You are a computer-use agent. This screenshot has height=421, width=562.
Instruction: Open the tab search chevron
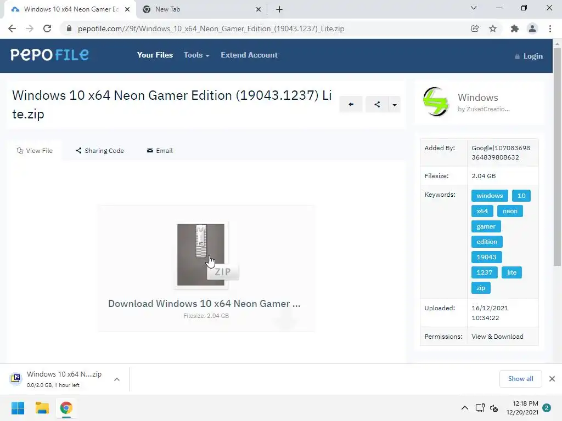474,8
